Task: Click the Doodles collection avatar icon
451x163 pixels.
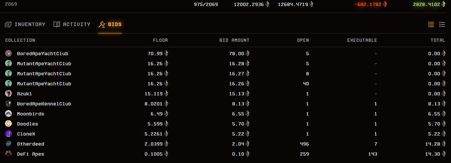Action: coord(8,124)
